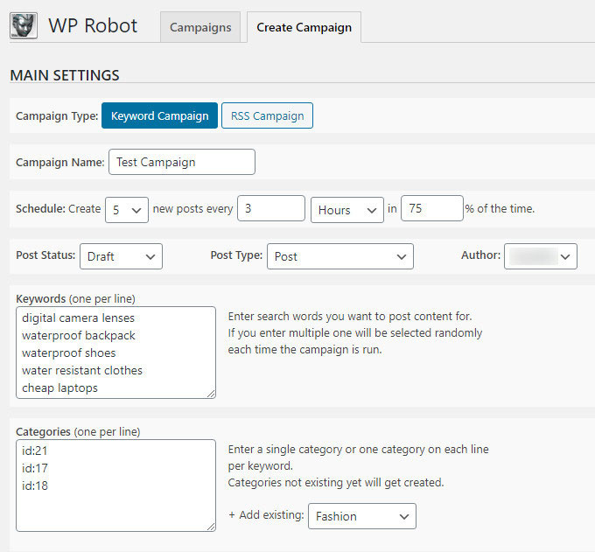Screen dimensions: 595x552
Task: Open the Create Campaign tab
Action: click(x=304, y=27)
